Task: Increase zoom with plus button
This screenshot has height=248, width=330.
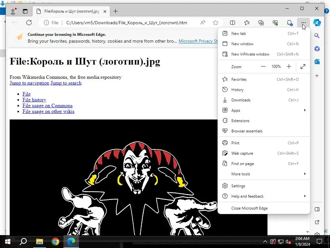Action: point(289,67)
